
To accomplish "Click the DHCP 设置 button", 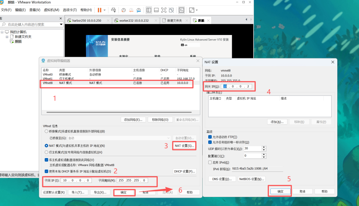I will 184,171.
